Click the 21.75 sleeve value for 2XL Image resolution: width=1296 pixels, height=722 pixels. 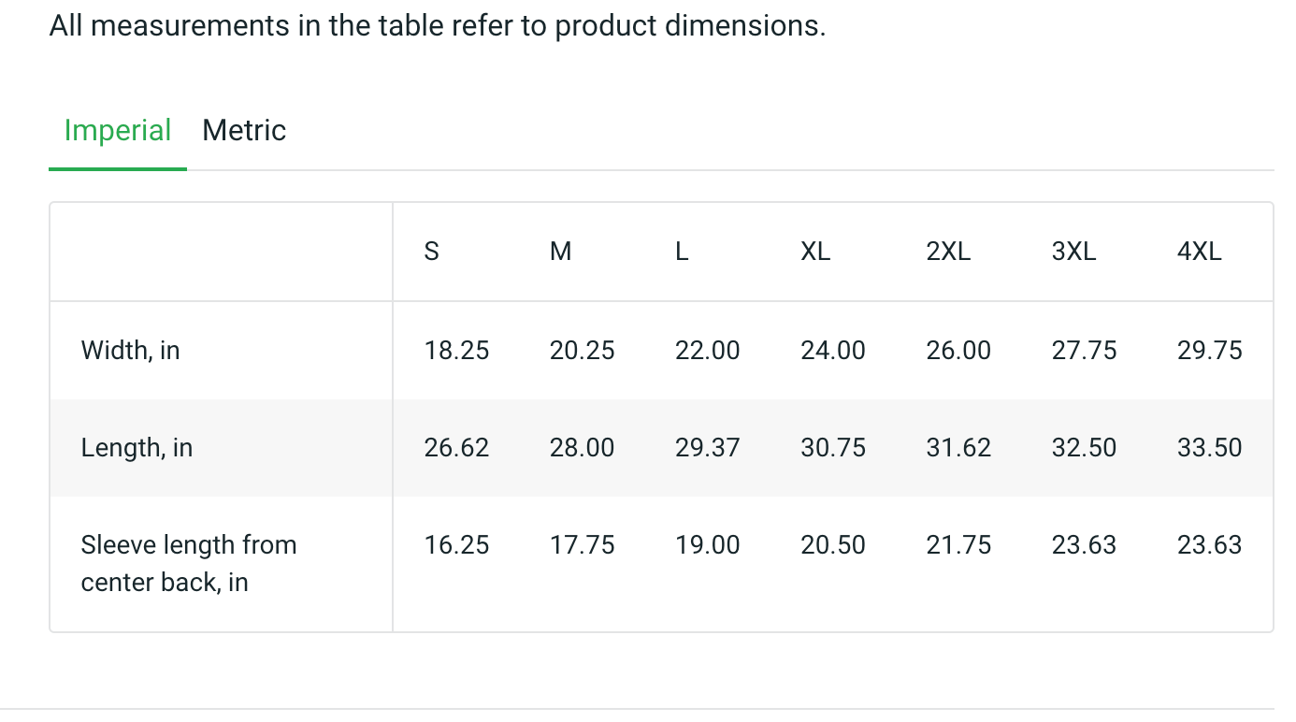click(958, 545)
